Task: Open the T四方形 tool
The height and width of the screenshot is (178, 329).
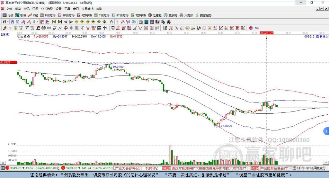Action: coord(102,15)
